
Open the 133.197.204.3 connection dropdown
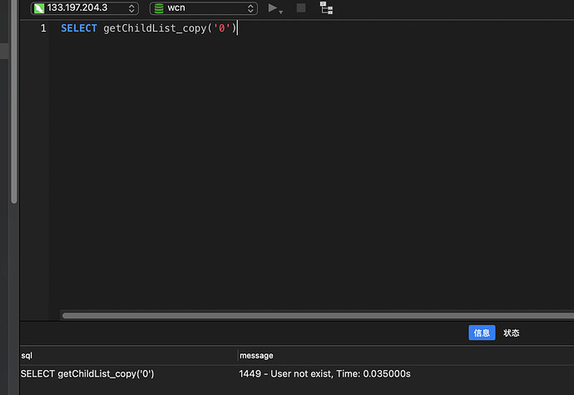(x=85, y=8)
